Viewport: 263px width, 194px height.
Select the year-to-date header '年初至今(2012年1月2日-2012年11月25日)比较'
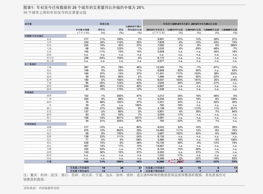[190, 24]
